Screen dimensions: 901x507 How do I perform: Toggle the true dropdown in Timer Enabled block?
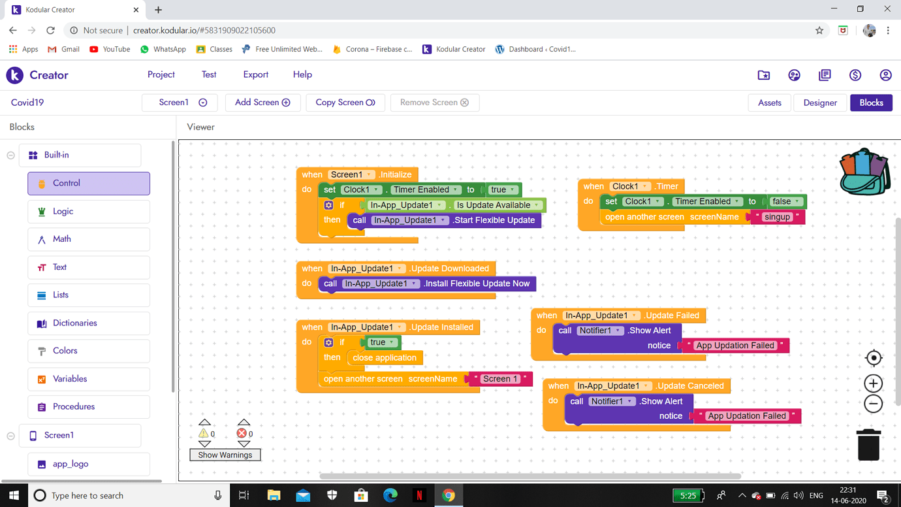(503, 189)
